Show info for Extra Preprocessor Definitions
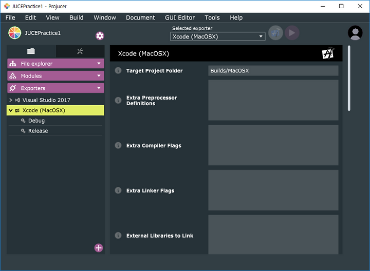Image resolution: width=370 pixels, height=271 pixels. [x=118, y=101]
